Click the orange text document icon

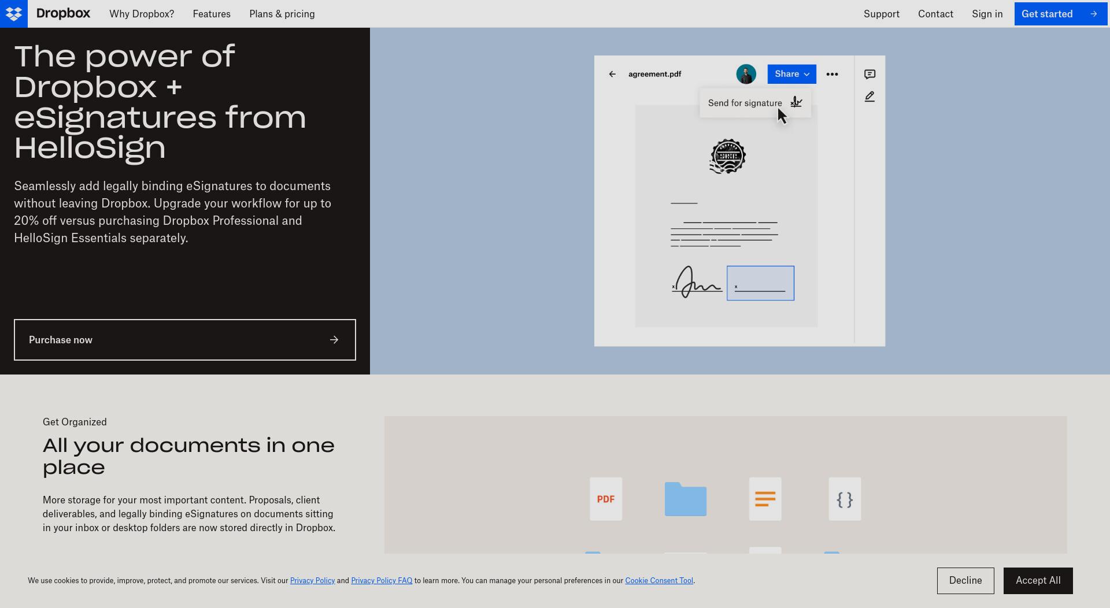pos(765,499)
